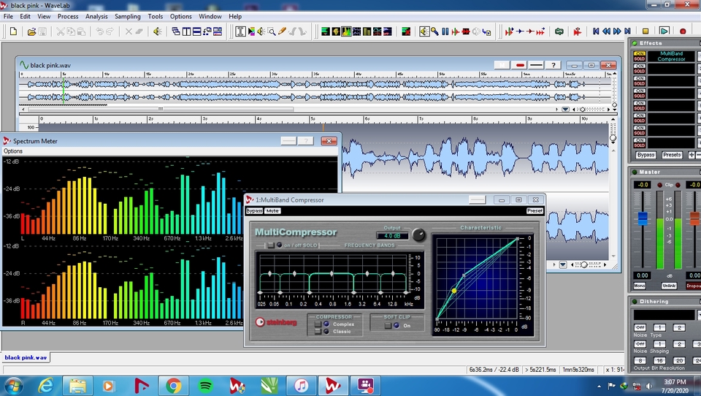
Task: Open the Sampling menu
Action: point(127,16)
